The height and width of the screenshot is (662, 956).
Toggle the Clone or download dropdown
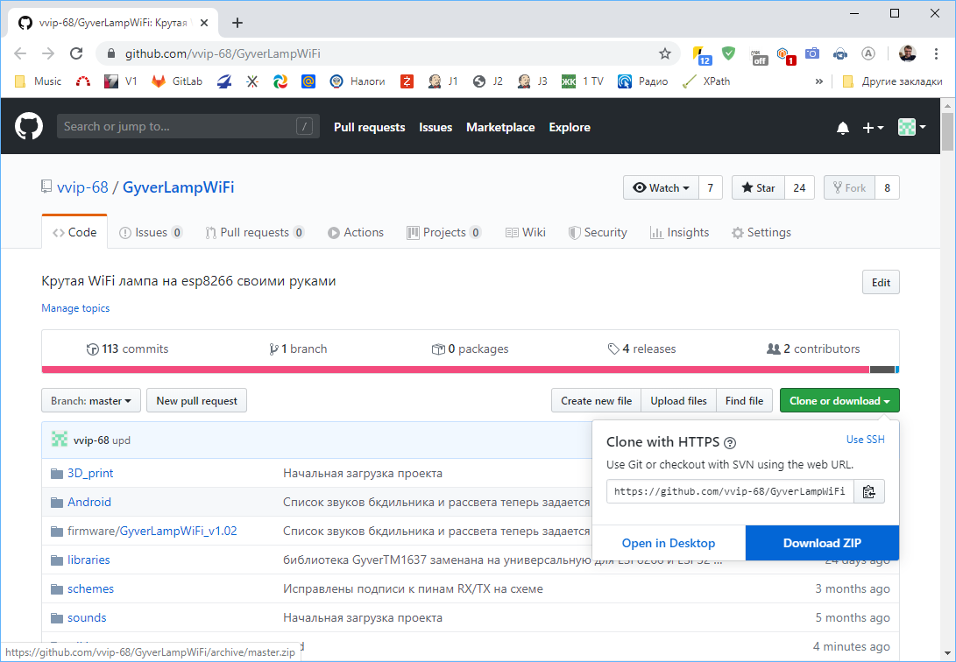[x=839, y=401]
